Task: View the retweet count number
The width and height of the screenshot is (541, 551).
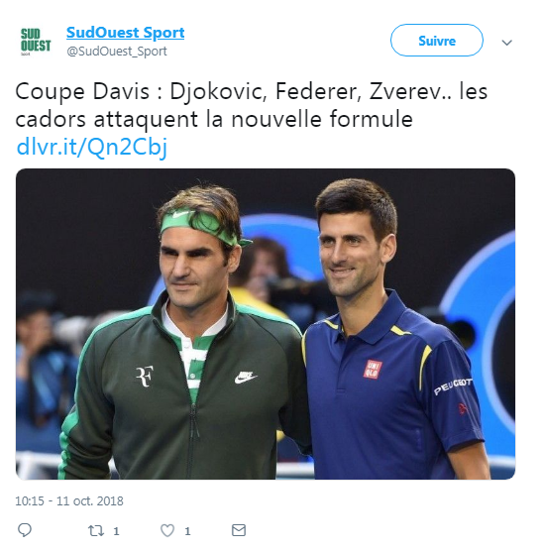Action: [x=116, y=531]
